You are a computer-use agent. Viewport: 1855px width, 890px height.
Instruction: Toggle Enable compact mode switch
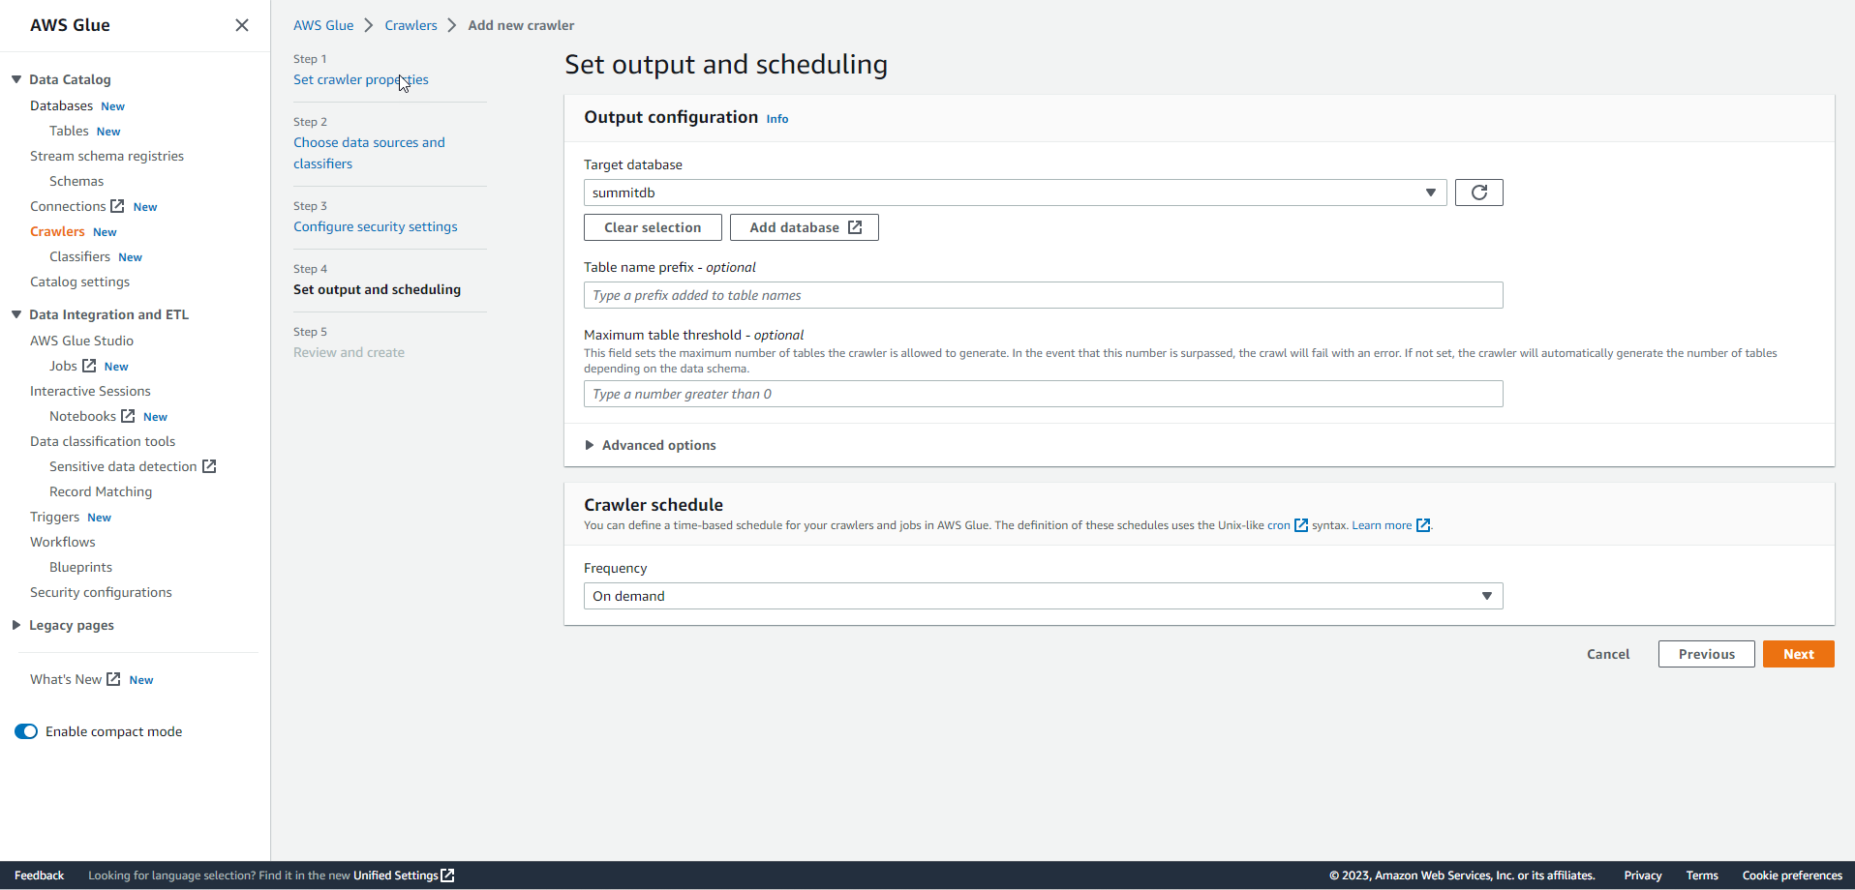coord(26,731)
